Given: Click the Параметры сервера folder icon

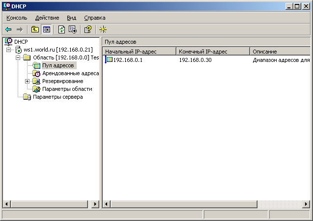Looking at the screenshot, I should click(x=27, y=97).
